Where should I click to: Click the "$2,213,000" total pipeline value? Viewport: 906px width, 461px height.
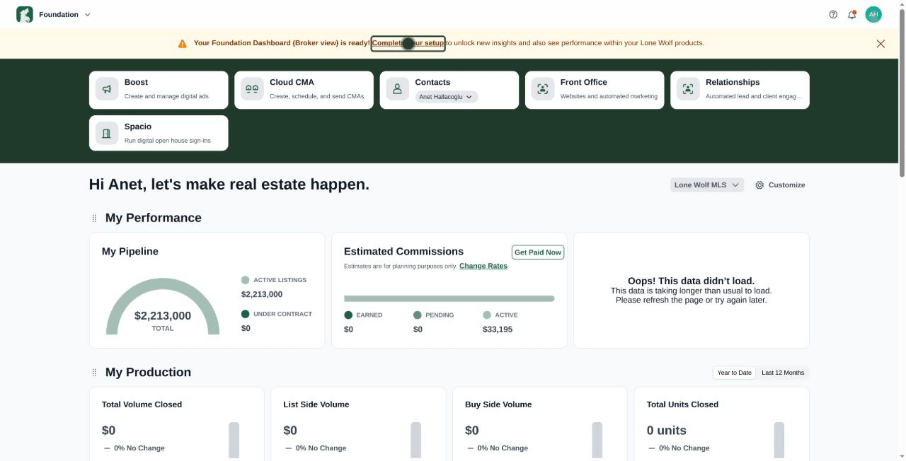[x=163, y=316]
